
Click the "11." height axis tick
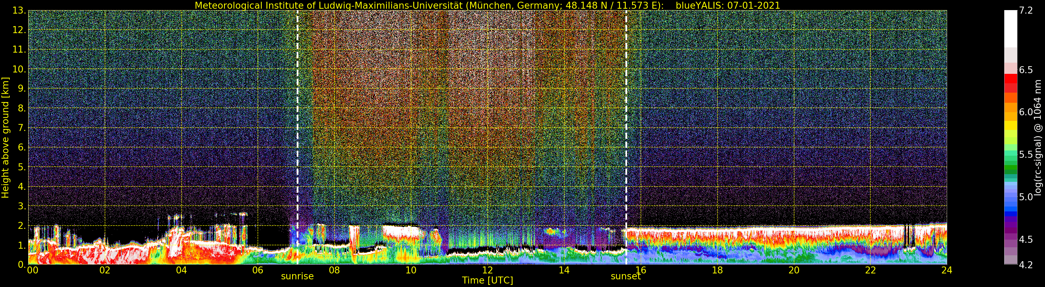click(x=20, y=49)
